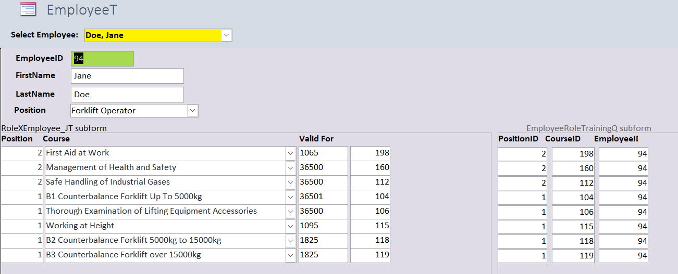Click CourseID 119 in the right subform
Screen dimensions: 678x274
coord(573,256)
